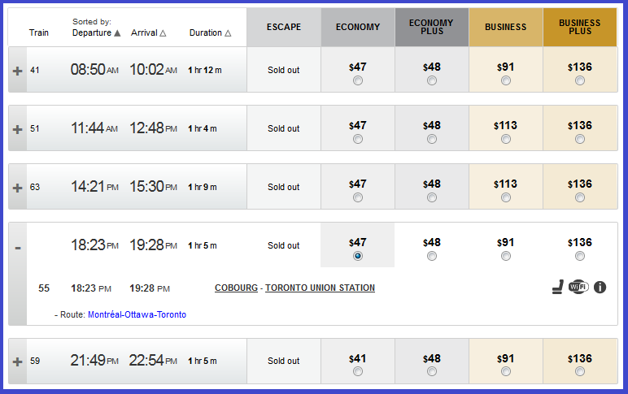Open the info icon for train 55
Viewport: 628px width, 394px height.
pos(600,288)
